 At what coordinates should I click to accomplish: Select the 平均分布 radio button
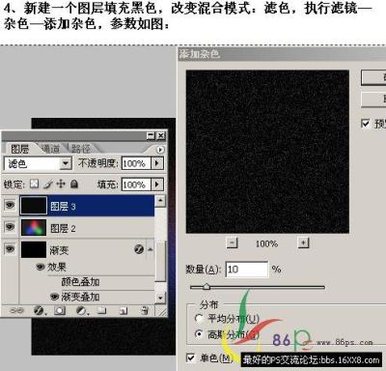coord(199,319)
